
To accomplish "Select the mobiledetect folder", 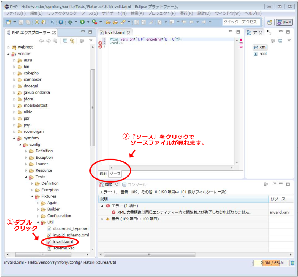I will point(35,106).
